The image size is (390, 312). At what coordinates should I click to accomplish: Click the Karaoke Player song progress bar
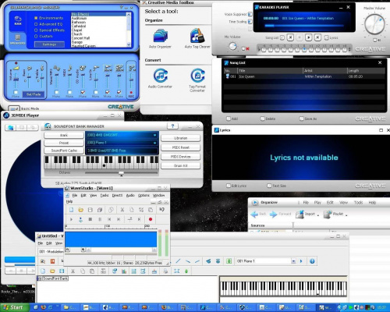[x=303, y=26]
